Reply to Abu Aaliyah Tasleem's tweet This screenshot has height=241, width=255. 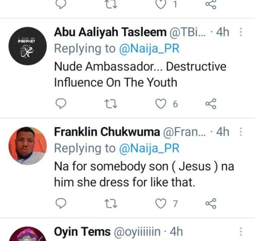pyautogui.click(x=61, y=103)
